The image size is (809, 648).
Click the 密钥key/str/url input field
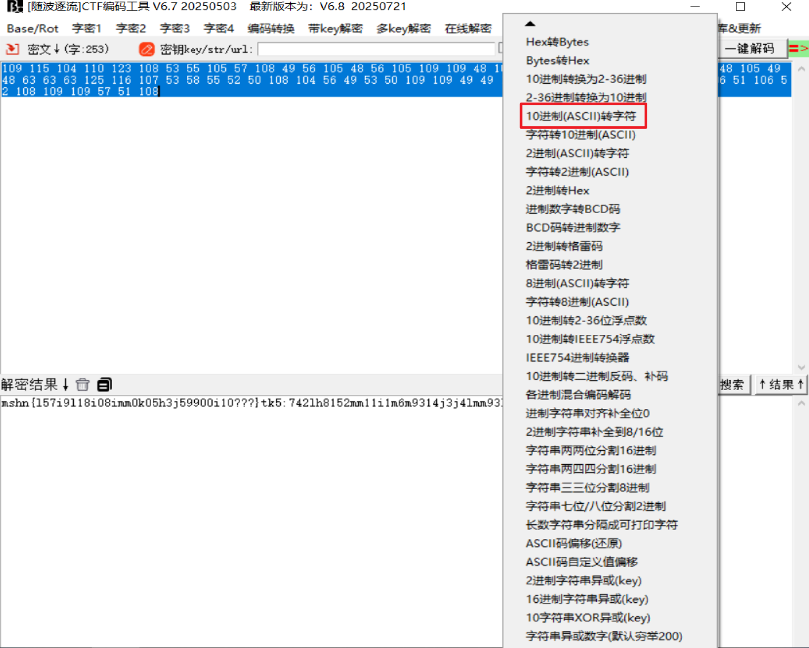click(376, 49)
